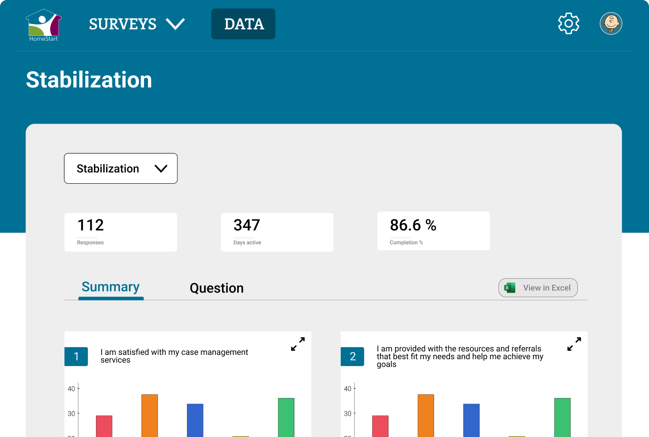Click the Stabilization page heading
Screen dimensions: 649x437
[x=89, y=80]
